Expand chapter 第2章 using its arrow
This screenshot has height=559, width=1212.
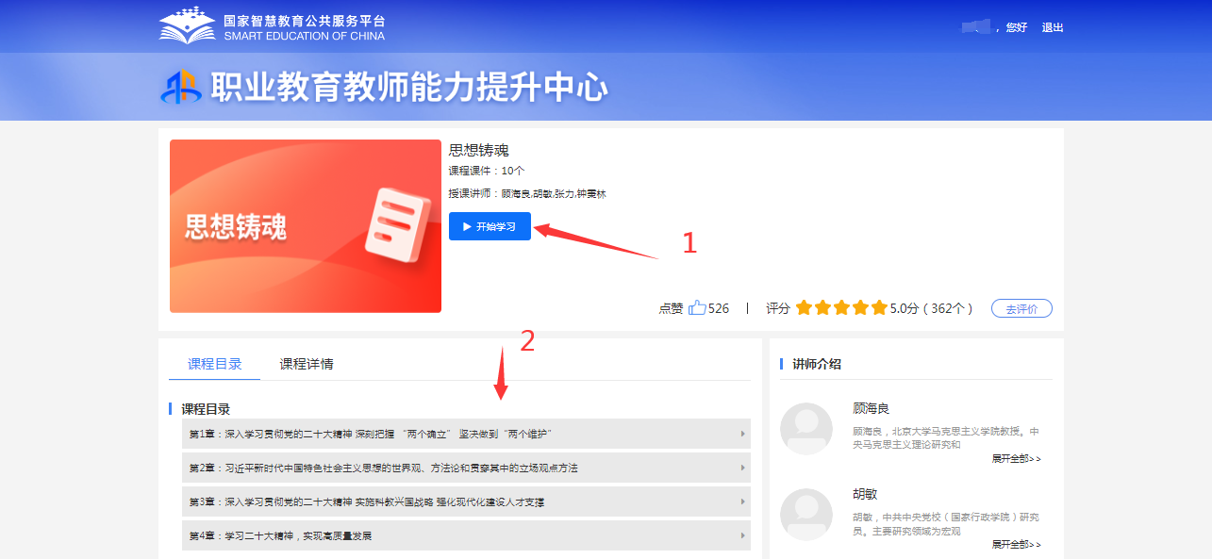(742, 468)
